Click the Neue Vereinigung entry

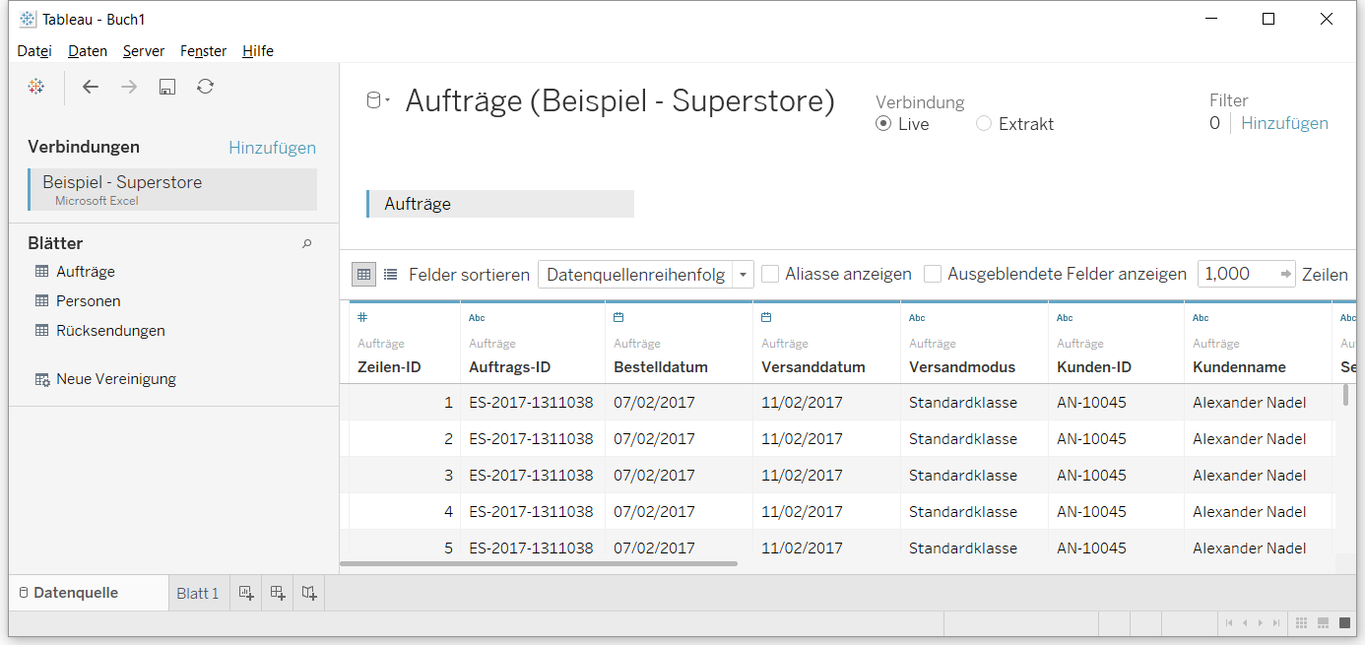(x=116, y=379)
